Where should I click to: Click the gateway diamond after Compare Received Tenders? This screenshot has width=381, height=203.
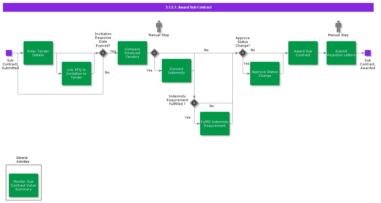click(x=154, y=53)
